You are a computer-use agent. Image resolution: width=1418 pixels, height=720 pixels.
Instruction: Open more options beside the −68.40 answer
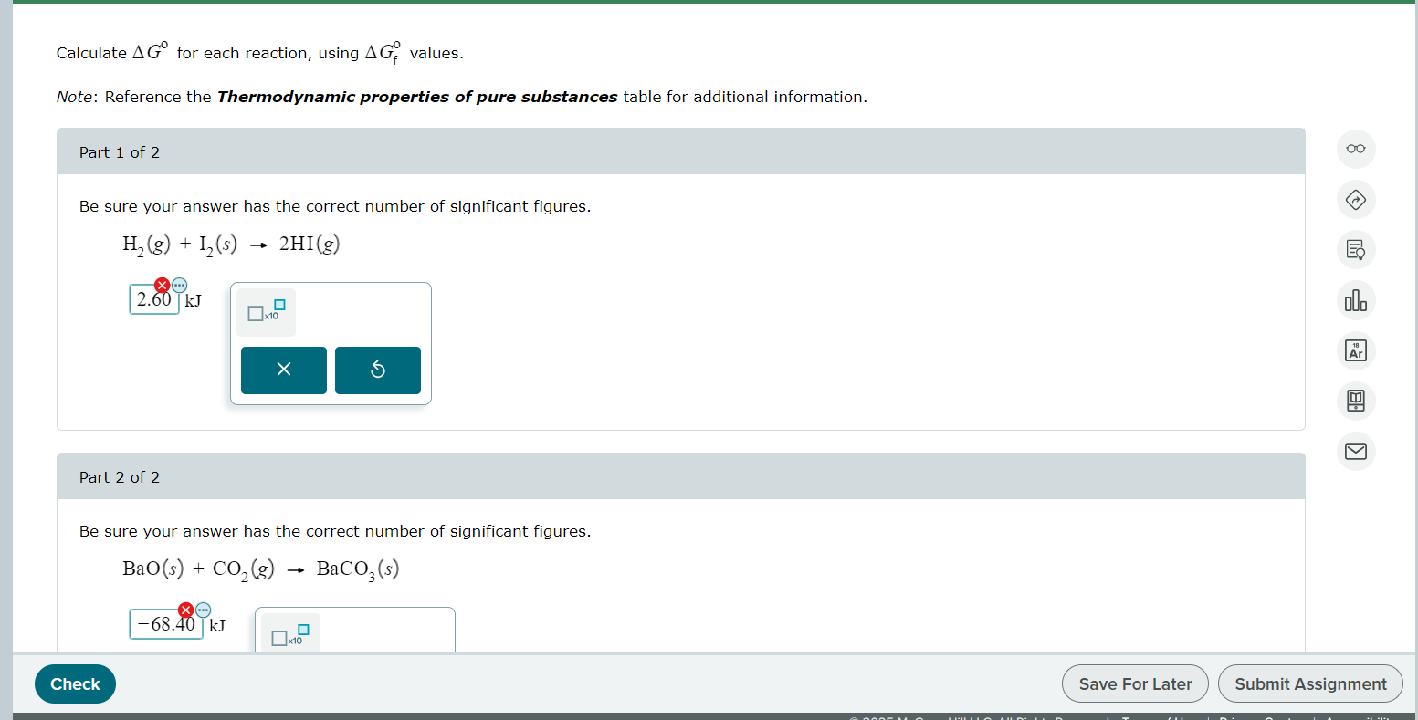pos(203,609)
